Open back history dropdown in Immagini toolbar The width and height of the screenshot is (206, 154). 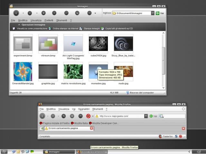click(x=23, y=13)
